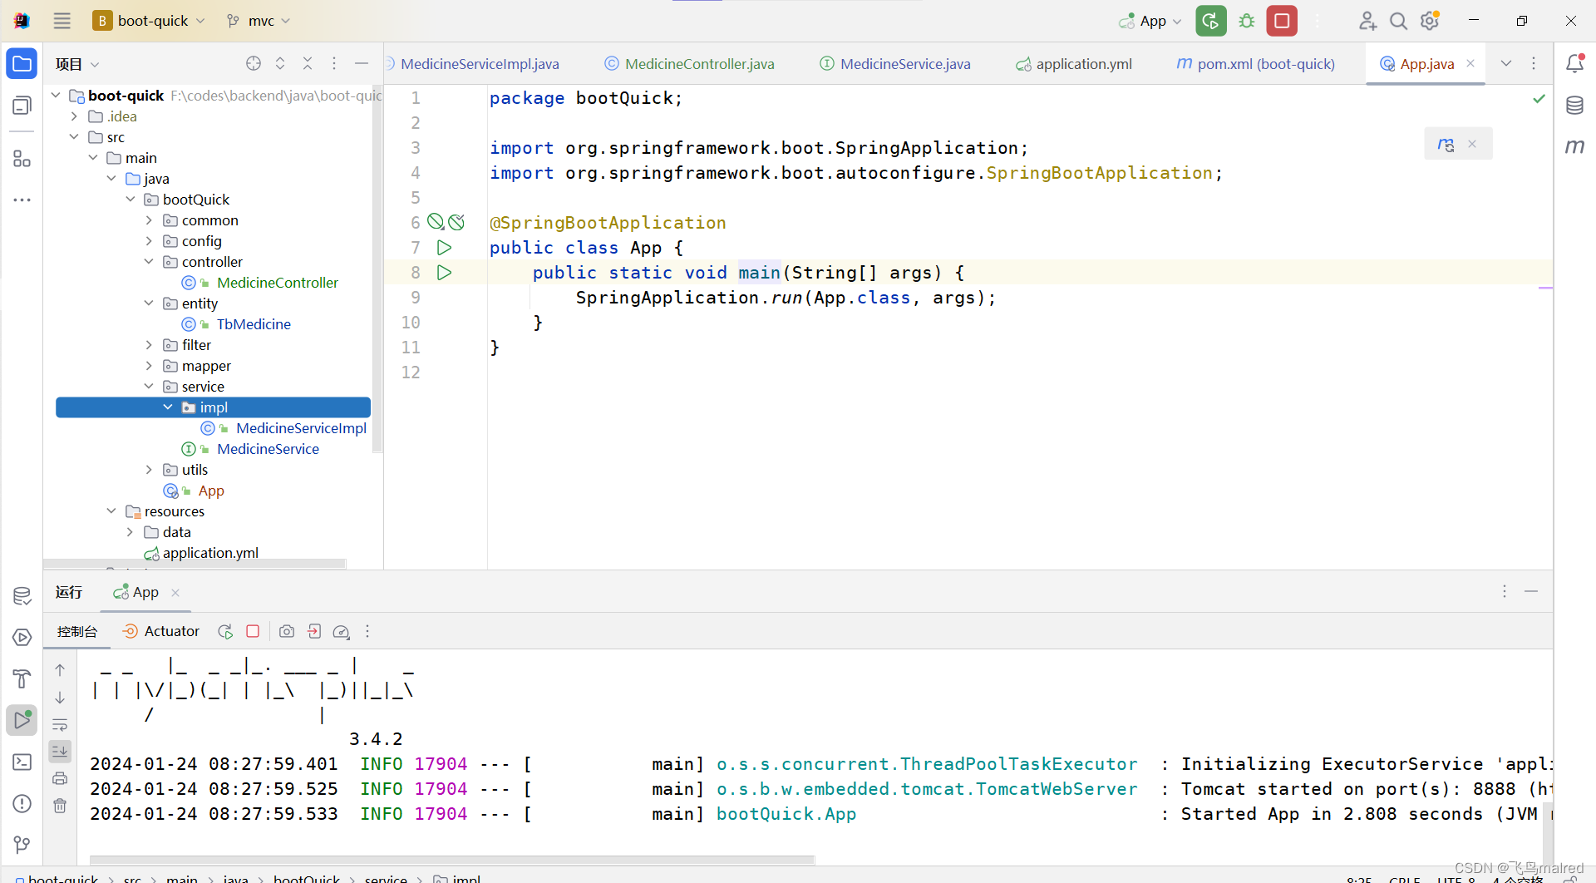Toggle the Run tool window
This screenshot has height=883, width=1596.
point(22,720)
